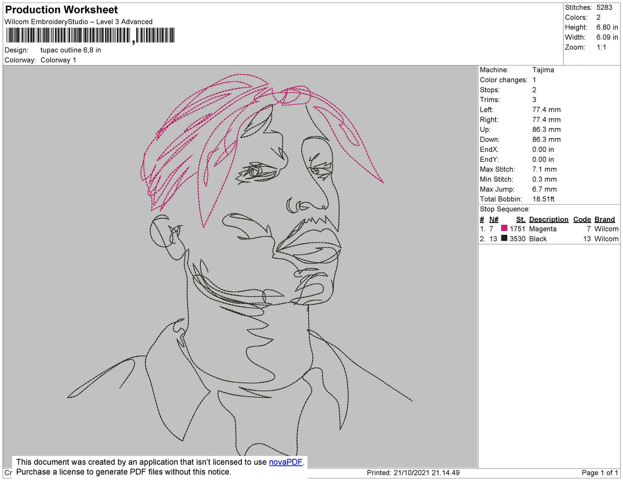This screenshot has height=481, width=623.
Task: Select the Magenta stop color swatch
Action: pos(504,229)
